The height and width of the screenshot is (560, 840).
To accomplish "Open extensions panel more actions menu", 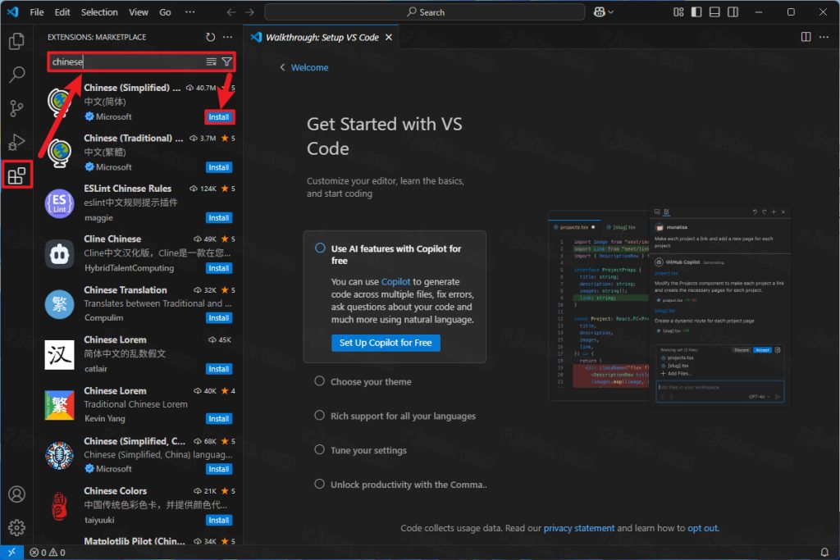I will coord(228,37).
